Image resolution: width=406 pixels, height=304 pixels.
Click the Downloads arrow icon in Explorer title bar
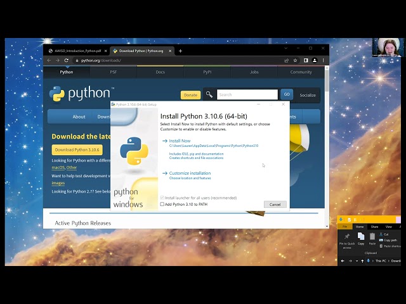(x=341, y=220)
